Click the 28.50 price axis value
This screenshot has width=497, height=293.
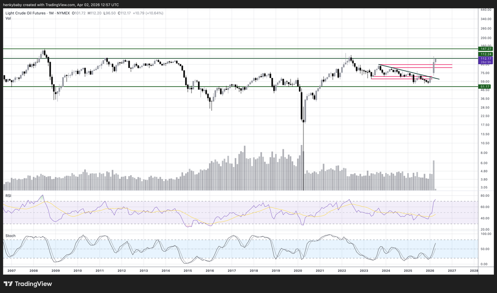pos(485,108)
